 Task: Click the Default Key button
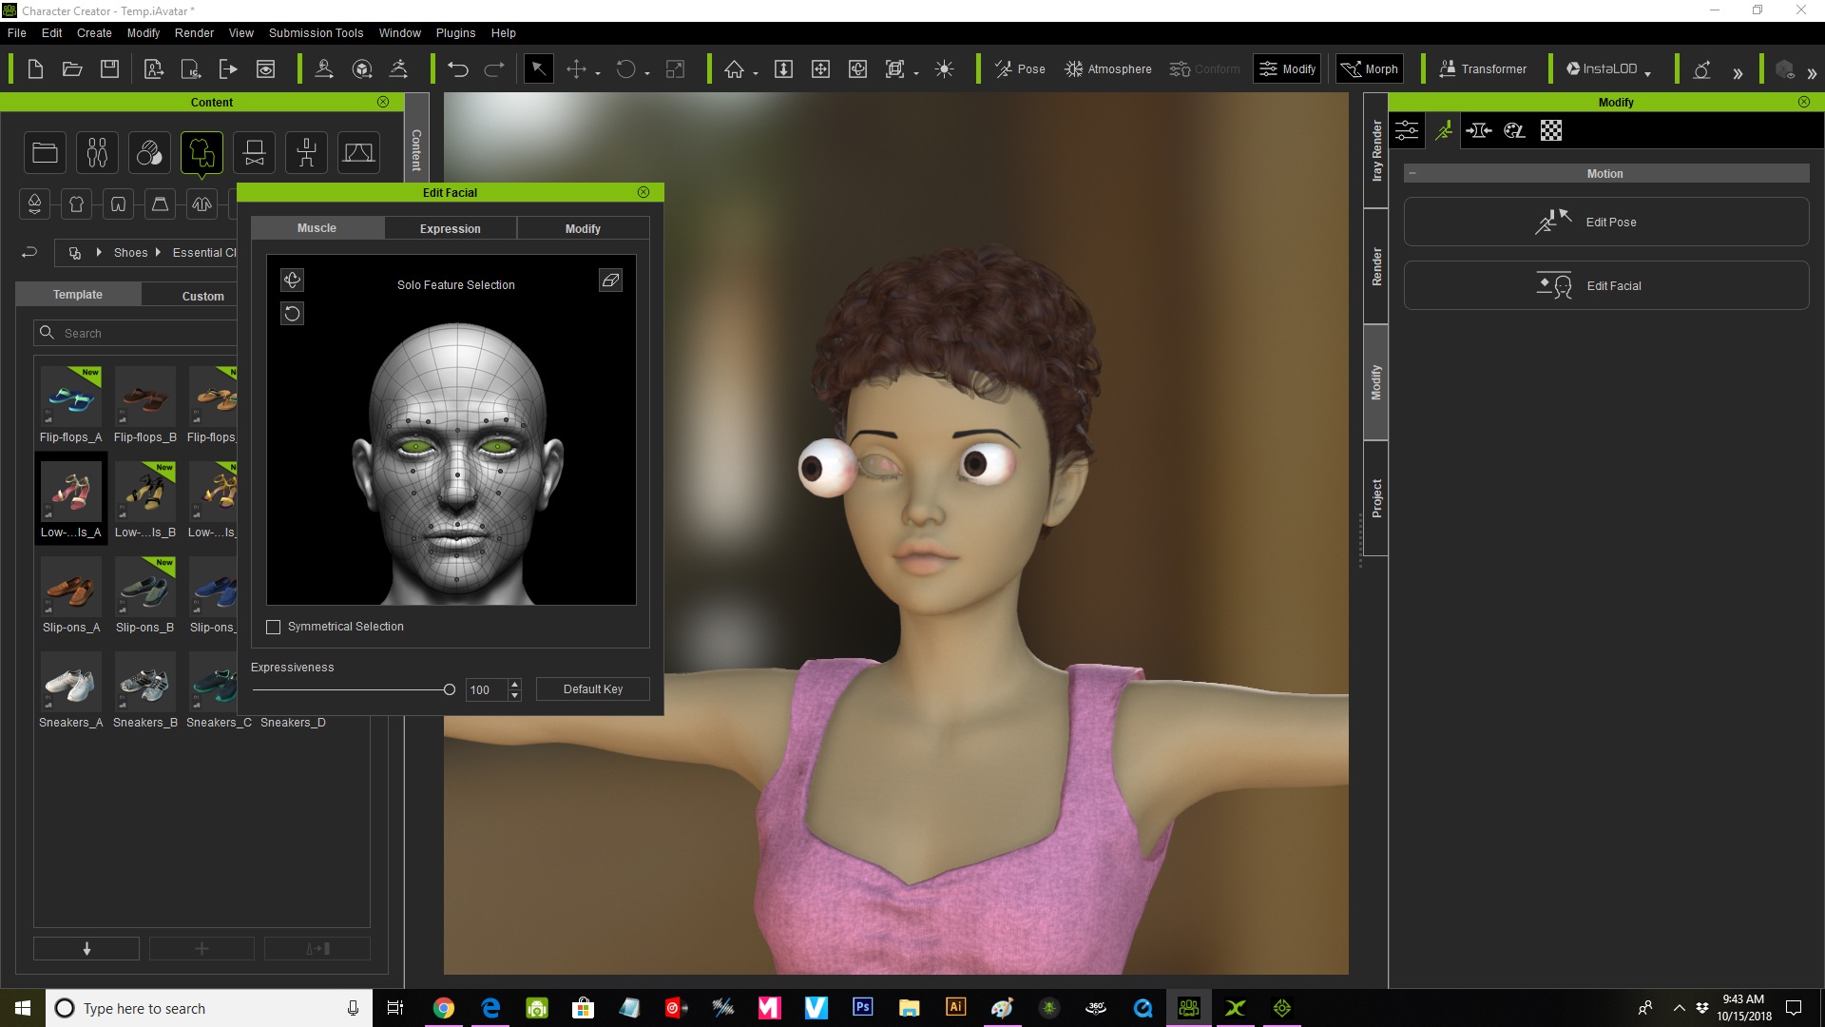tap(592, 689)
